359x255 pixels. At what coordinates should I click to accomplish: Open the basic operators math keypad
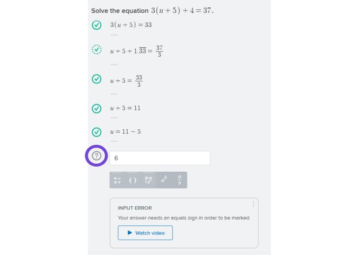pyautogui.click(x=117, y=180)
